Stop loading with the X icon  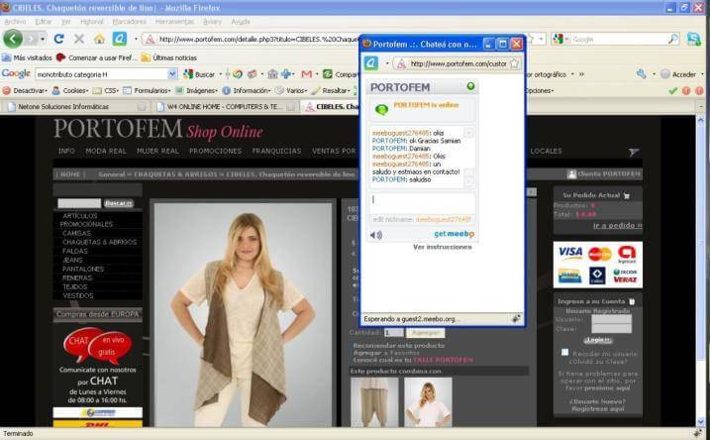79,39
